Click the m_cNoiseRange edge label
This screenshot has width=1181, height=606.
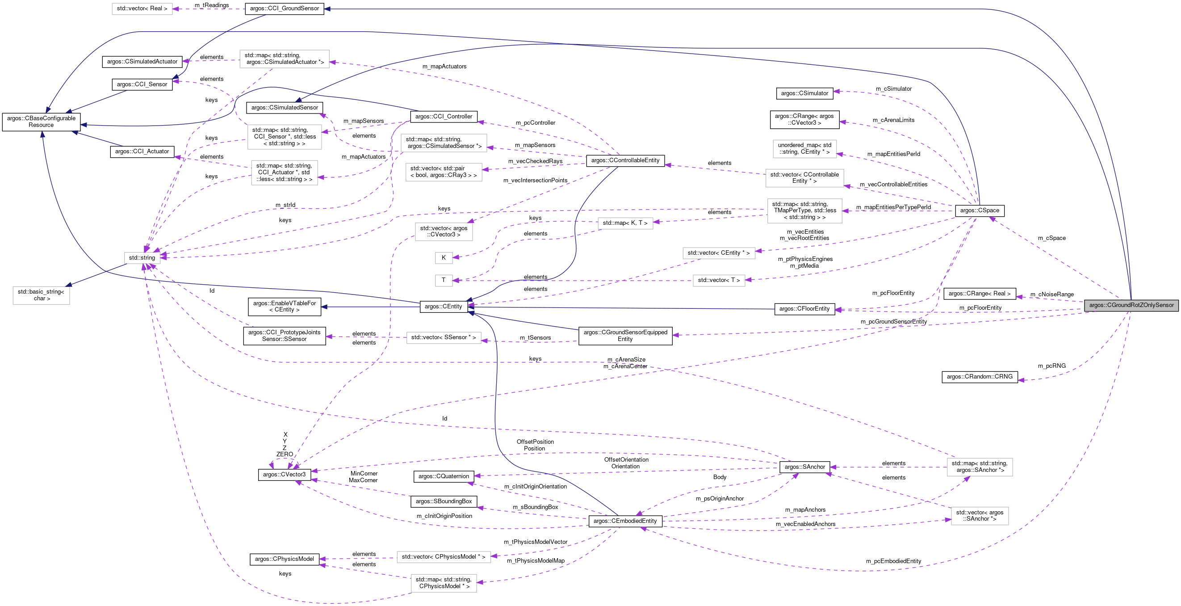tap(1052, 295)
